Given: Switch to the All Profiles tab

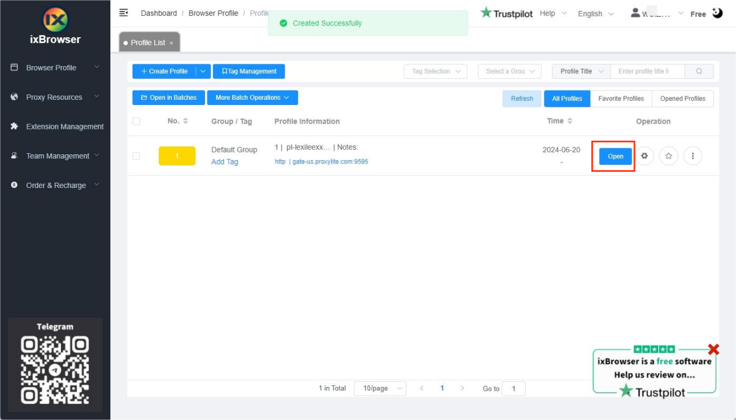Looking at the screenshot, I should click(567, 99).
